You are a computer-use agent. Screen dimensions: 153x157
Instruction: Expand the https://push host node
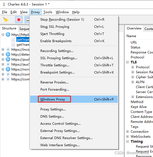pos(3,59)
